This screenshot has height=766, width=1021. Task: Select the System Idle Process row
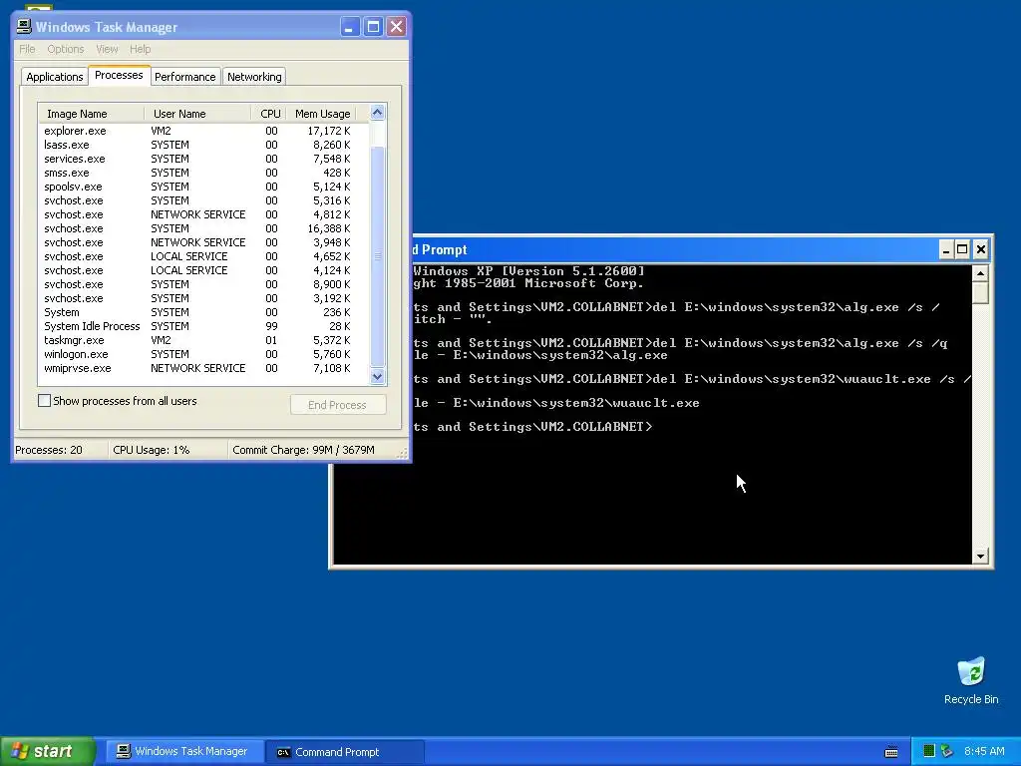coord(203,326)
